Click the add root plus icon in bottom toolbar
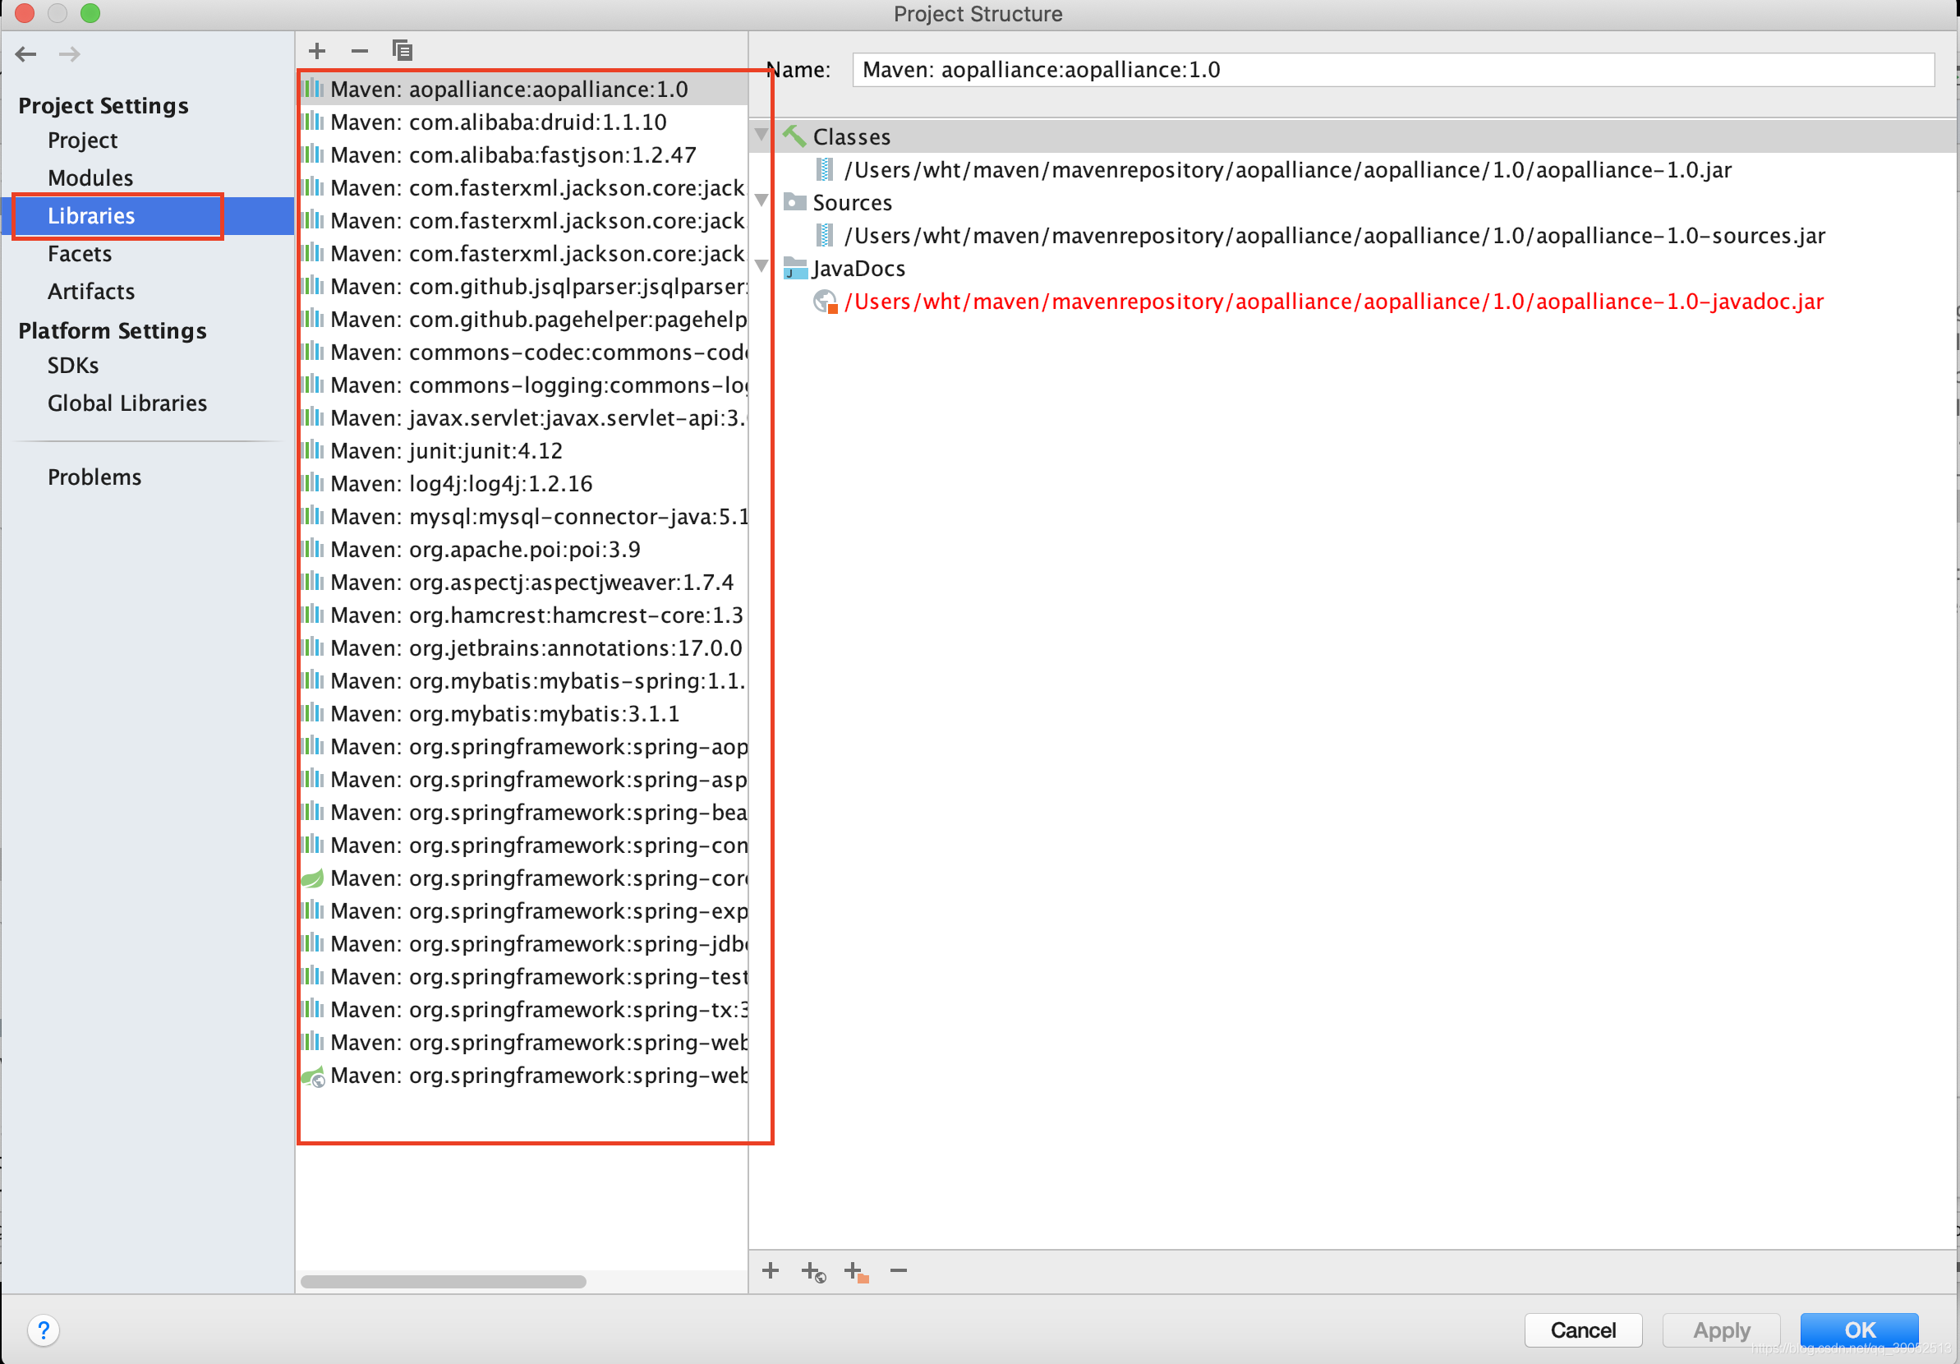Viewport: 1960px width, 1364px height. click(770, 1271)
